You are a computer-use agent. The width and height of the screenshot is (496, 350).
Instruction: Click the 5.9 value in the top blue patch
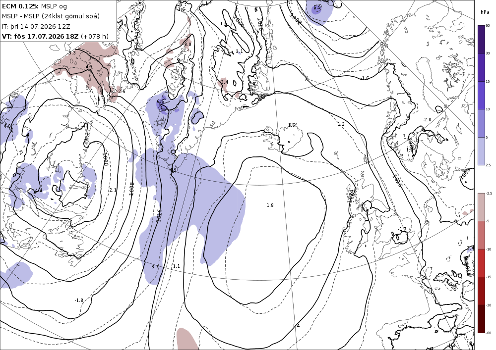[317, 7]
